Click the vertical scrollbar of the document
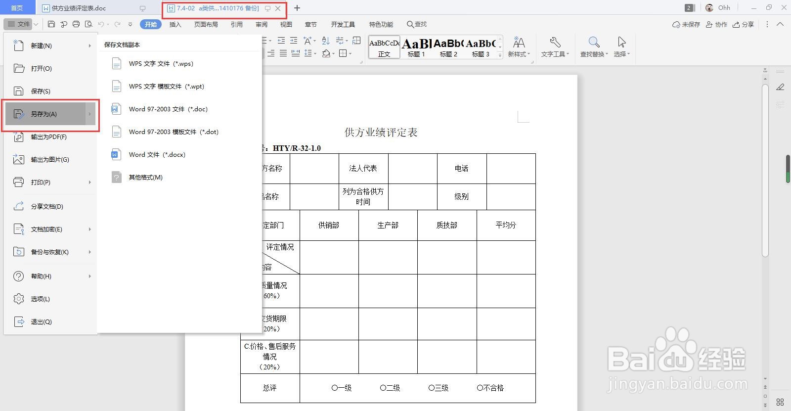This screenshot has height=411, width=791. [765, 171]
